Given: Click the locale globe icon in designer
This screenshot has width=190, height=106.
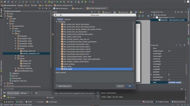Looking at the screenshot, I should tap(136, 12).
